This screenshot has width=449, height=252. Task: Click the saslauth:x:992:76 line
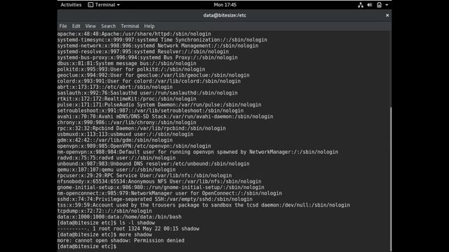(x=147, y=93)
